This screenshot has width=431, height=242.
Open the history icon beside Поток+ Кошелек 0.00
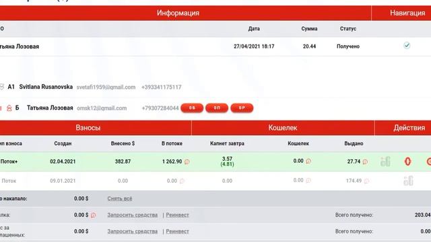coord(308,161)
